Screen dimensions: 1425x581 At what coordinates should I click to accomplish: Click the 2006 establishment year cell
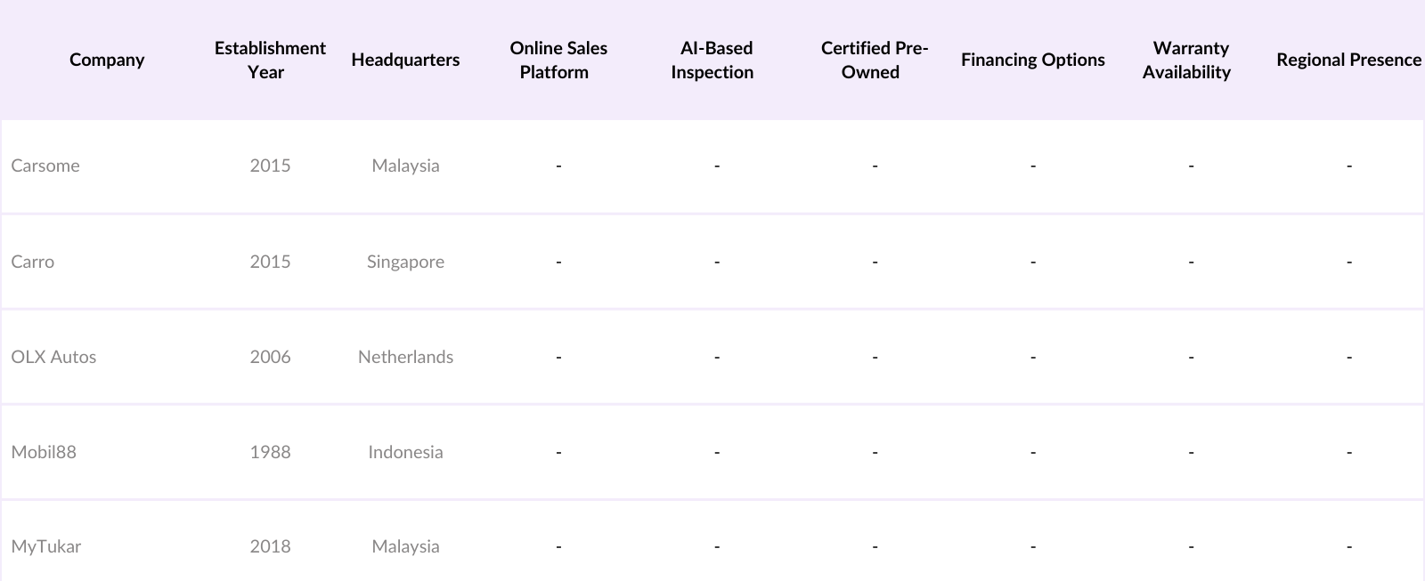point(270,357)
